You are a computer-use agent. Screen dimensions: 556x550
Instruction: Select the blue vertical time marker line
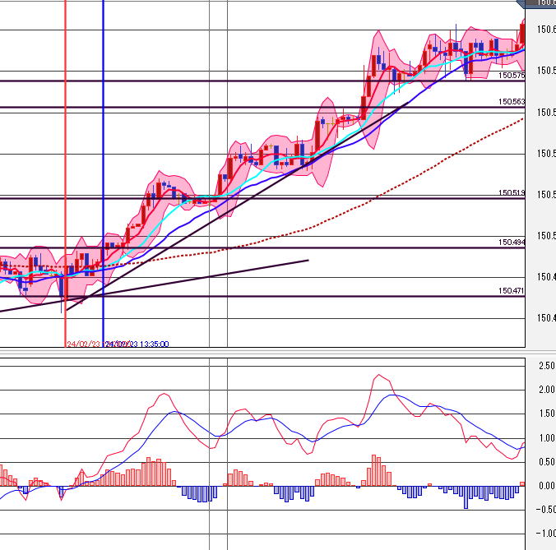(103, 164)
